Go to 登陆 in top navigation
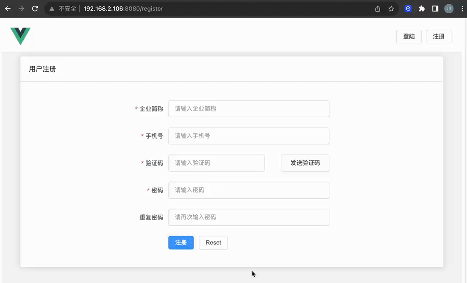 coord(409,36)
